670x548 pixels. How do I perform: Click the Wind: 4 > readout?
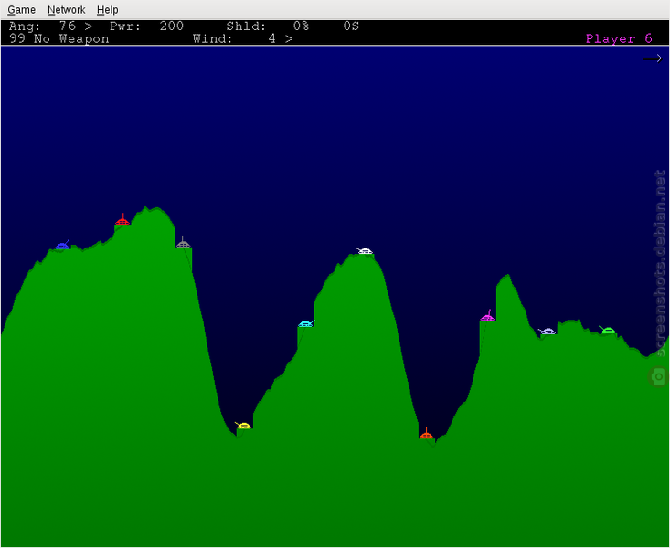[x=243, y=39]
